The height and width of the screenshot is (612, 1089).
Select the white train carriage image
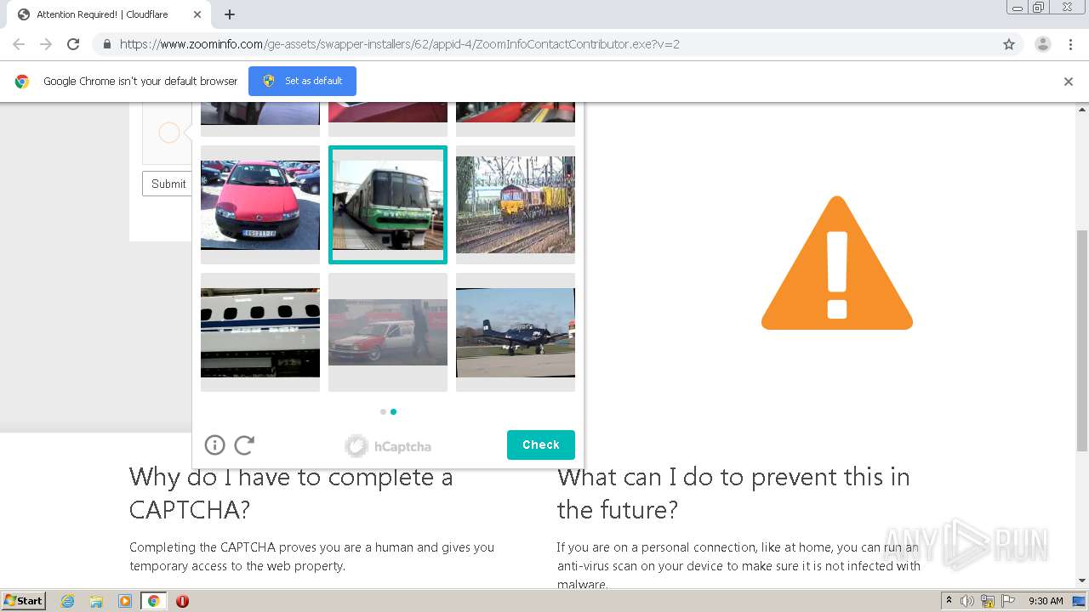click(260, 332)
